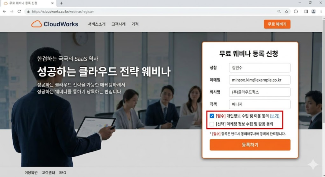
Task: Open a new tab with the plus icon
Action: click(x=61, y=3)
